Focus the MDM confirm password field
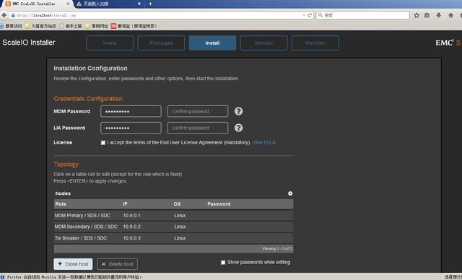Image resolution: width=462 pixels, height=280 pixels. (x=198, y=111)
